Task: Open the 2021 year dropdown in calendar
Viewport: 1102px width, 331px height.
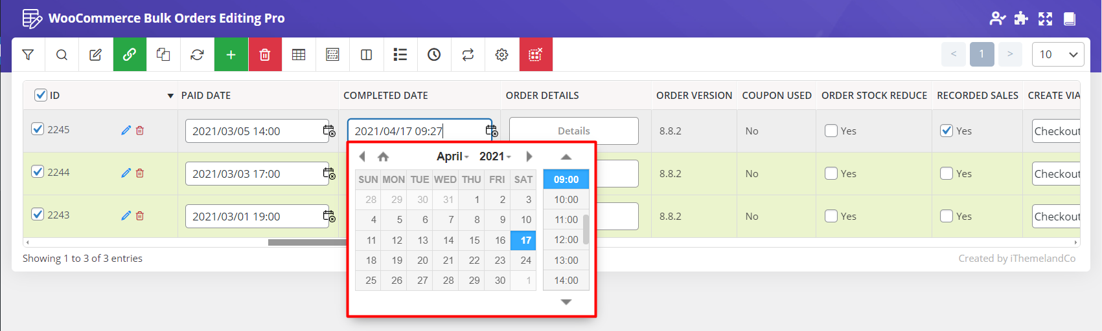Action: pos(495,156)
